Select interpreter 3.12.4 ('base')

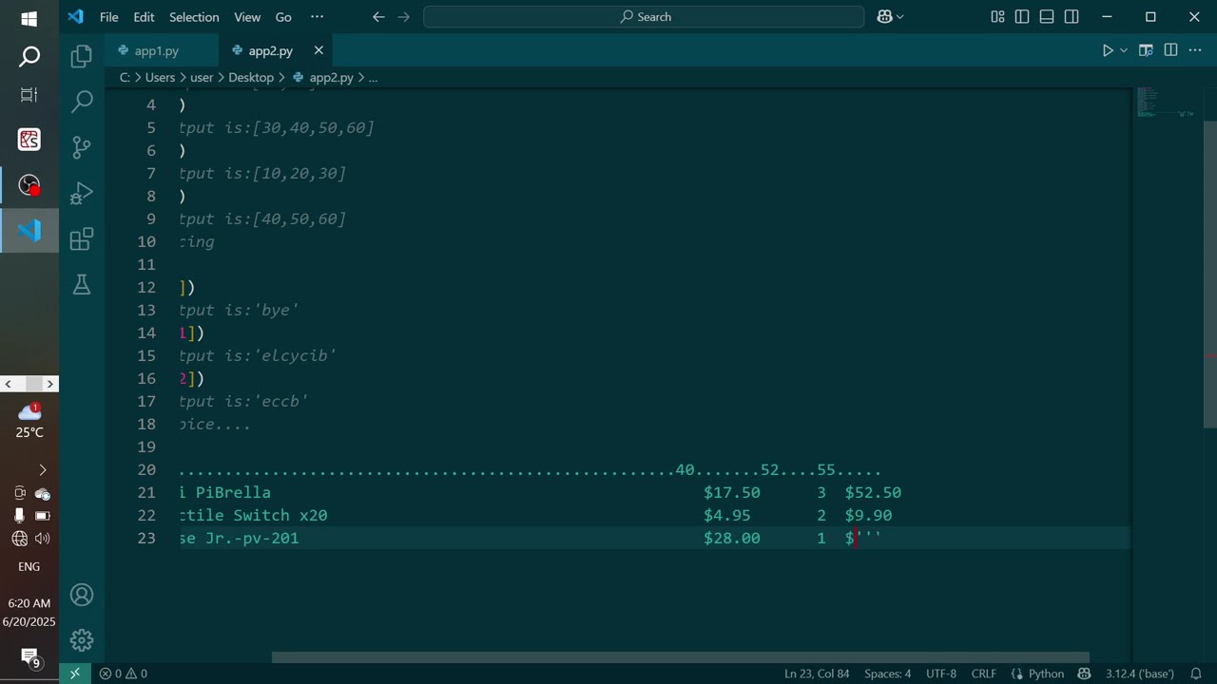coord(1139,674)
